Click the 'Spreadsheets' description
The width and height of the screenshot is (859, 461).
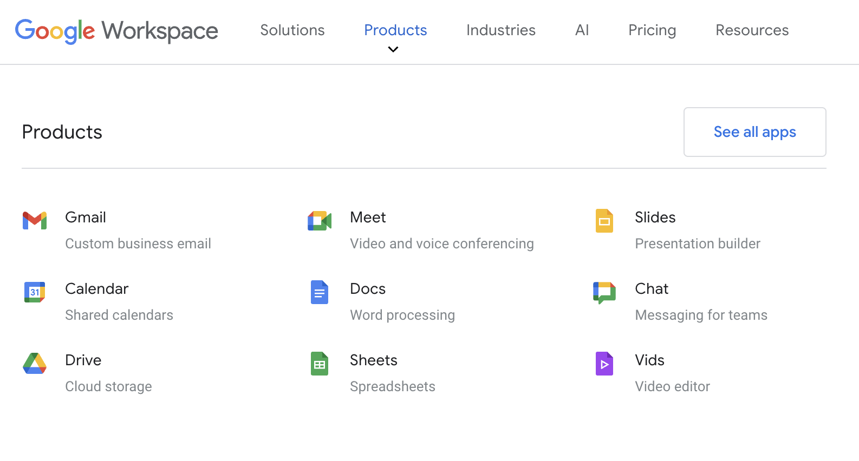[393, 387]
